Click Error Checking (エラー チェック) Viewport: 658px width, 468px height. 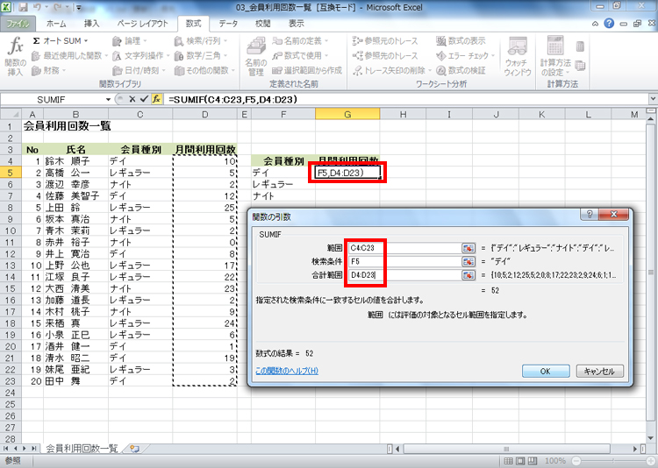pyautogui.click(x=465, y=55)
